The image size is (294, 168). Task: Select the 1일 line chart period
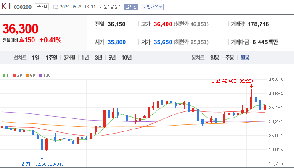click(x=36, y=58)
